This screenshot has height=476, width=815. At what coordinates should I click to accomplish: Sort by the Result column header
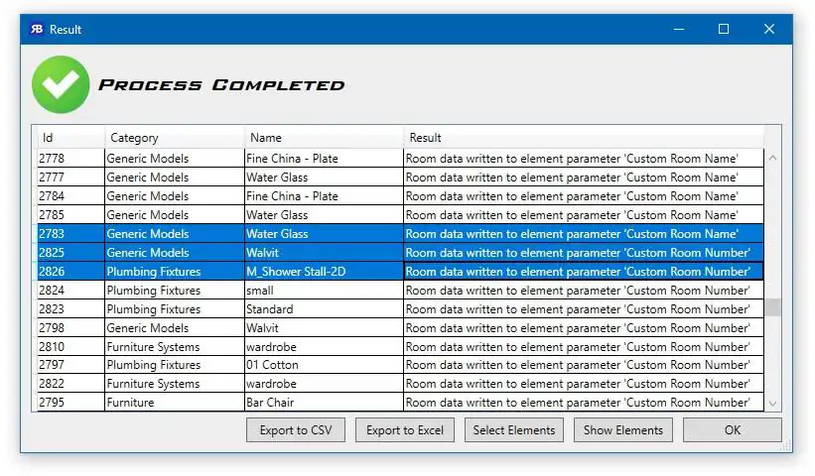tap(584, 138)
